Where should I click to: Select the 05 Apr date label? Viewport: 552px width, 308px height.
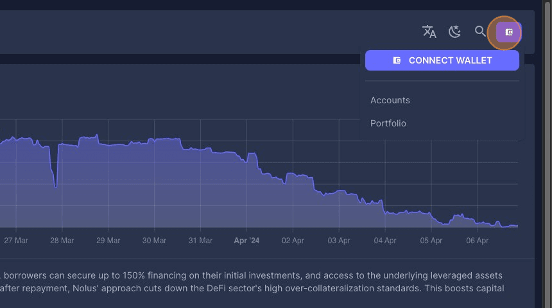pos(431,241)
